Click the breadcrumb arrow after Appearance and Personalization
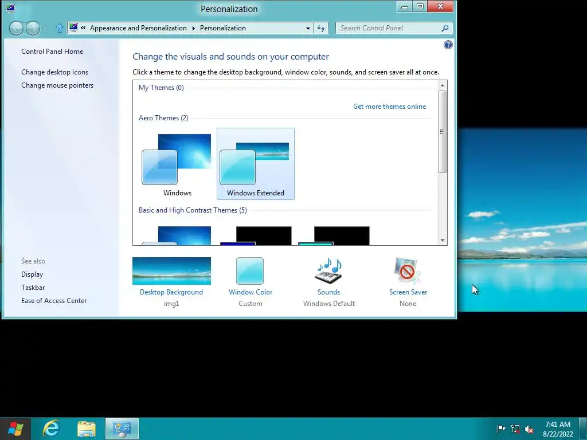587x440 pixels. pyautogui.click(x=194, y=28)
